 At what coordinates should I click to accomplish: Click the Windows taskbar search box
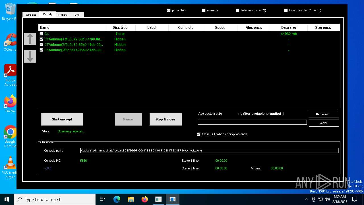55,199
